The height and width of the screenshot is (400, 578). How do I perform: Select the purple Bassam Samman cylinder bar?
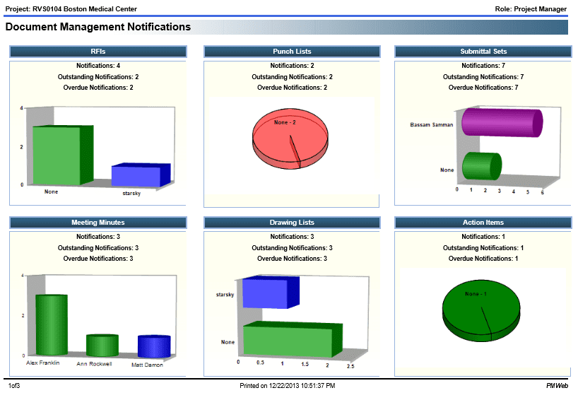click(x=502, y=123)
